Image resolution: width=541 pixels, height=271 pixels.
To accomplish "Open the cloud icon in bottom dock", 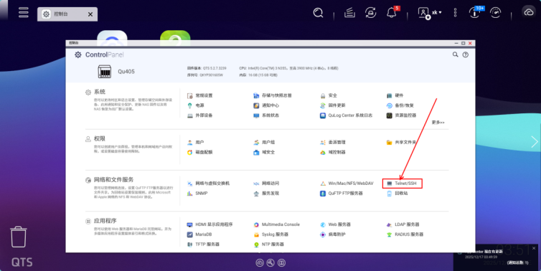I will coord(260,262).
